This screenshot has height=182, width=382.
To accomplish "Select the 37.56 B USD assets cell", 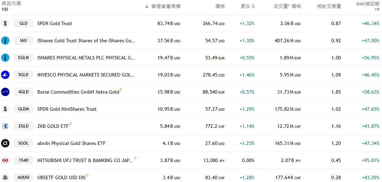I will click(x=169, y=41).
